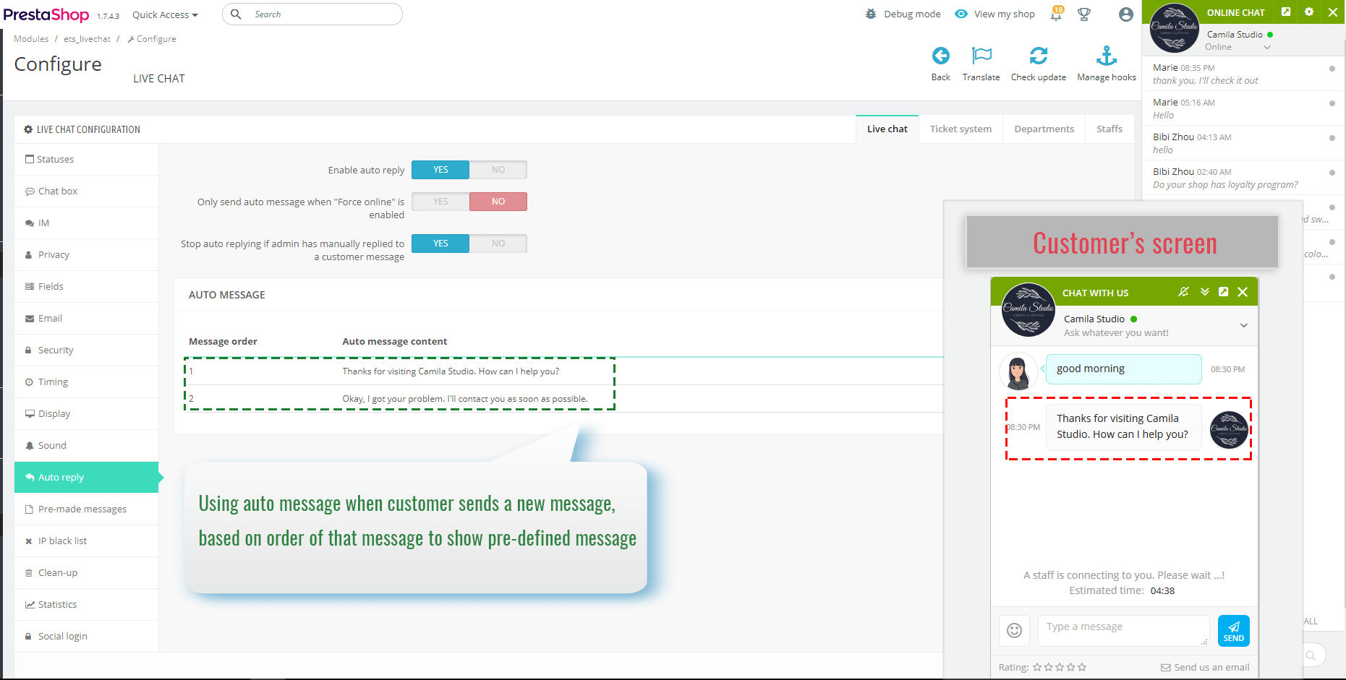Viewport: 1346px width, 680px height.
Task: Expand Camila Studio chevron in customer chat
Action: pos(1244,325)
